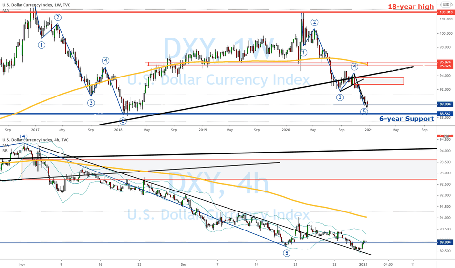Click the 4h chart title 'U.S. Dollar Currency Index, 4h, TVC'
This screenshot has width=455, height=268.
(x=36, y=140)
